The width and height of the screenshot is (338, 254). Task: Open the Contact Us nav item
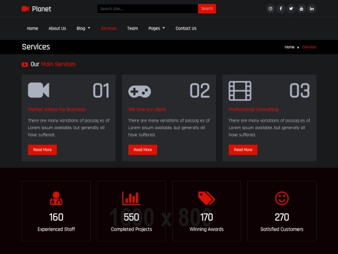click(186, 28)
